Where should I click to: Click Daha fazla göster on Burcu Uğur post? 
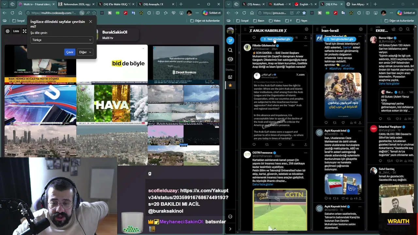(x=389, y=84)
